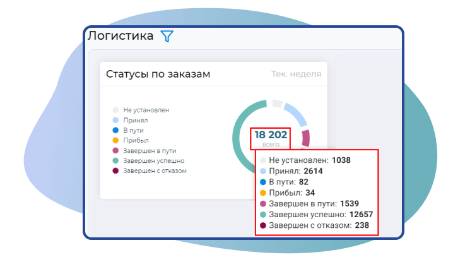Click gray dot next to Не установлен: 1038
453x262 pixels.
tap(263, 160)
